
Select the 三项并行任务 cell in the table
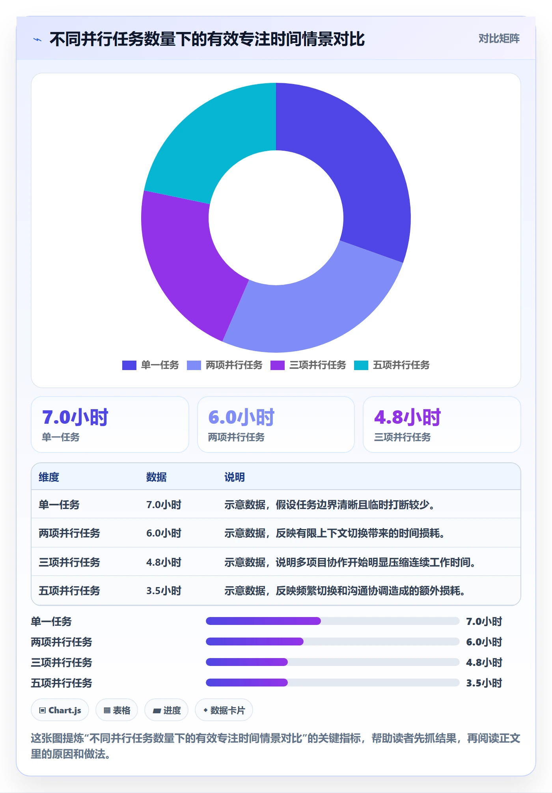(69, 562)
